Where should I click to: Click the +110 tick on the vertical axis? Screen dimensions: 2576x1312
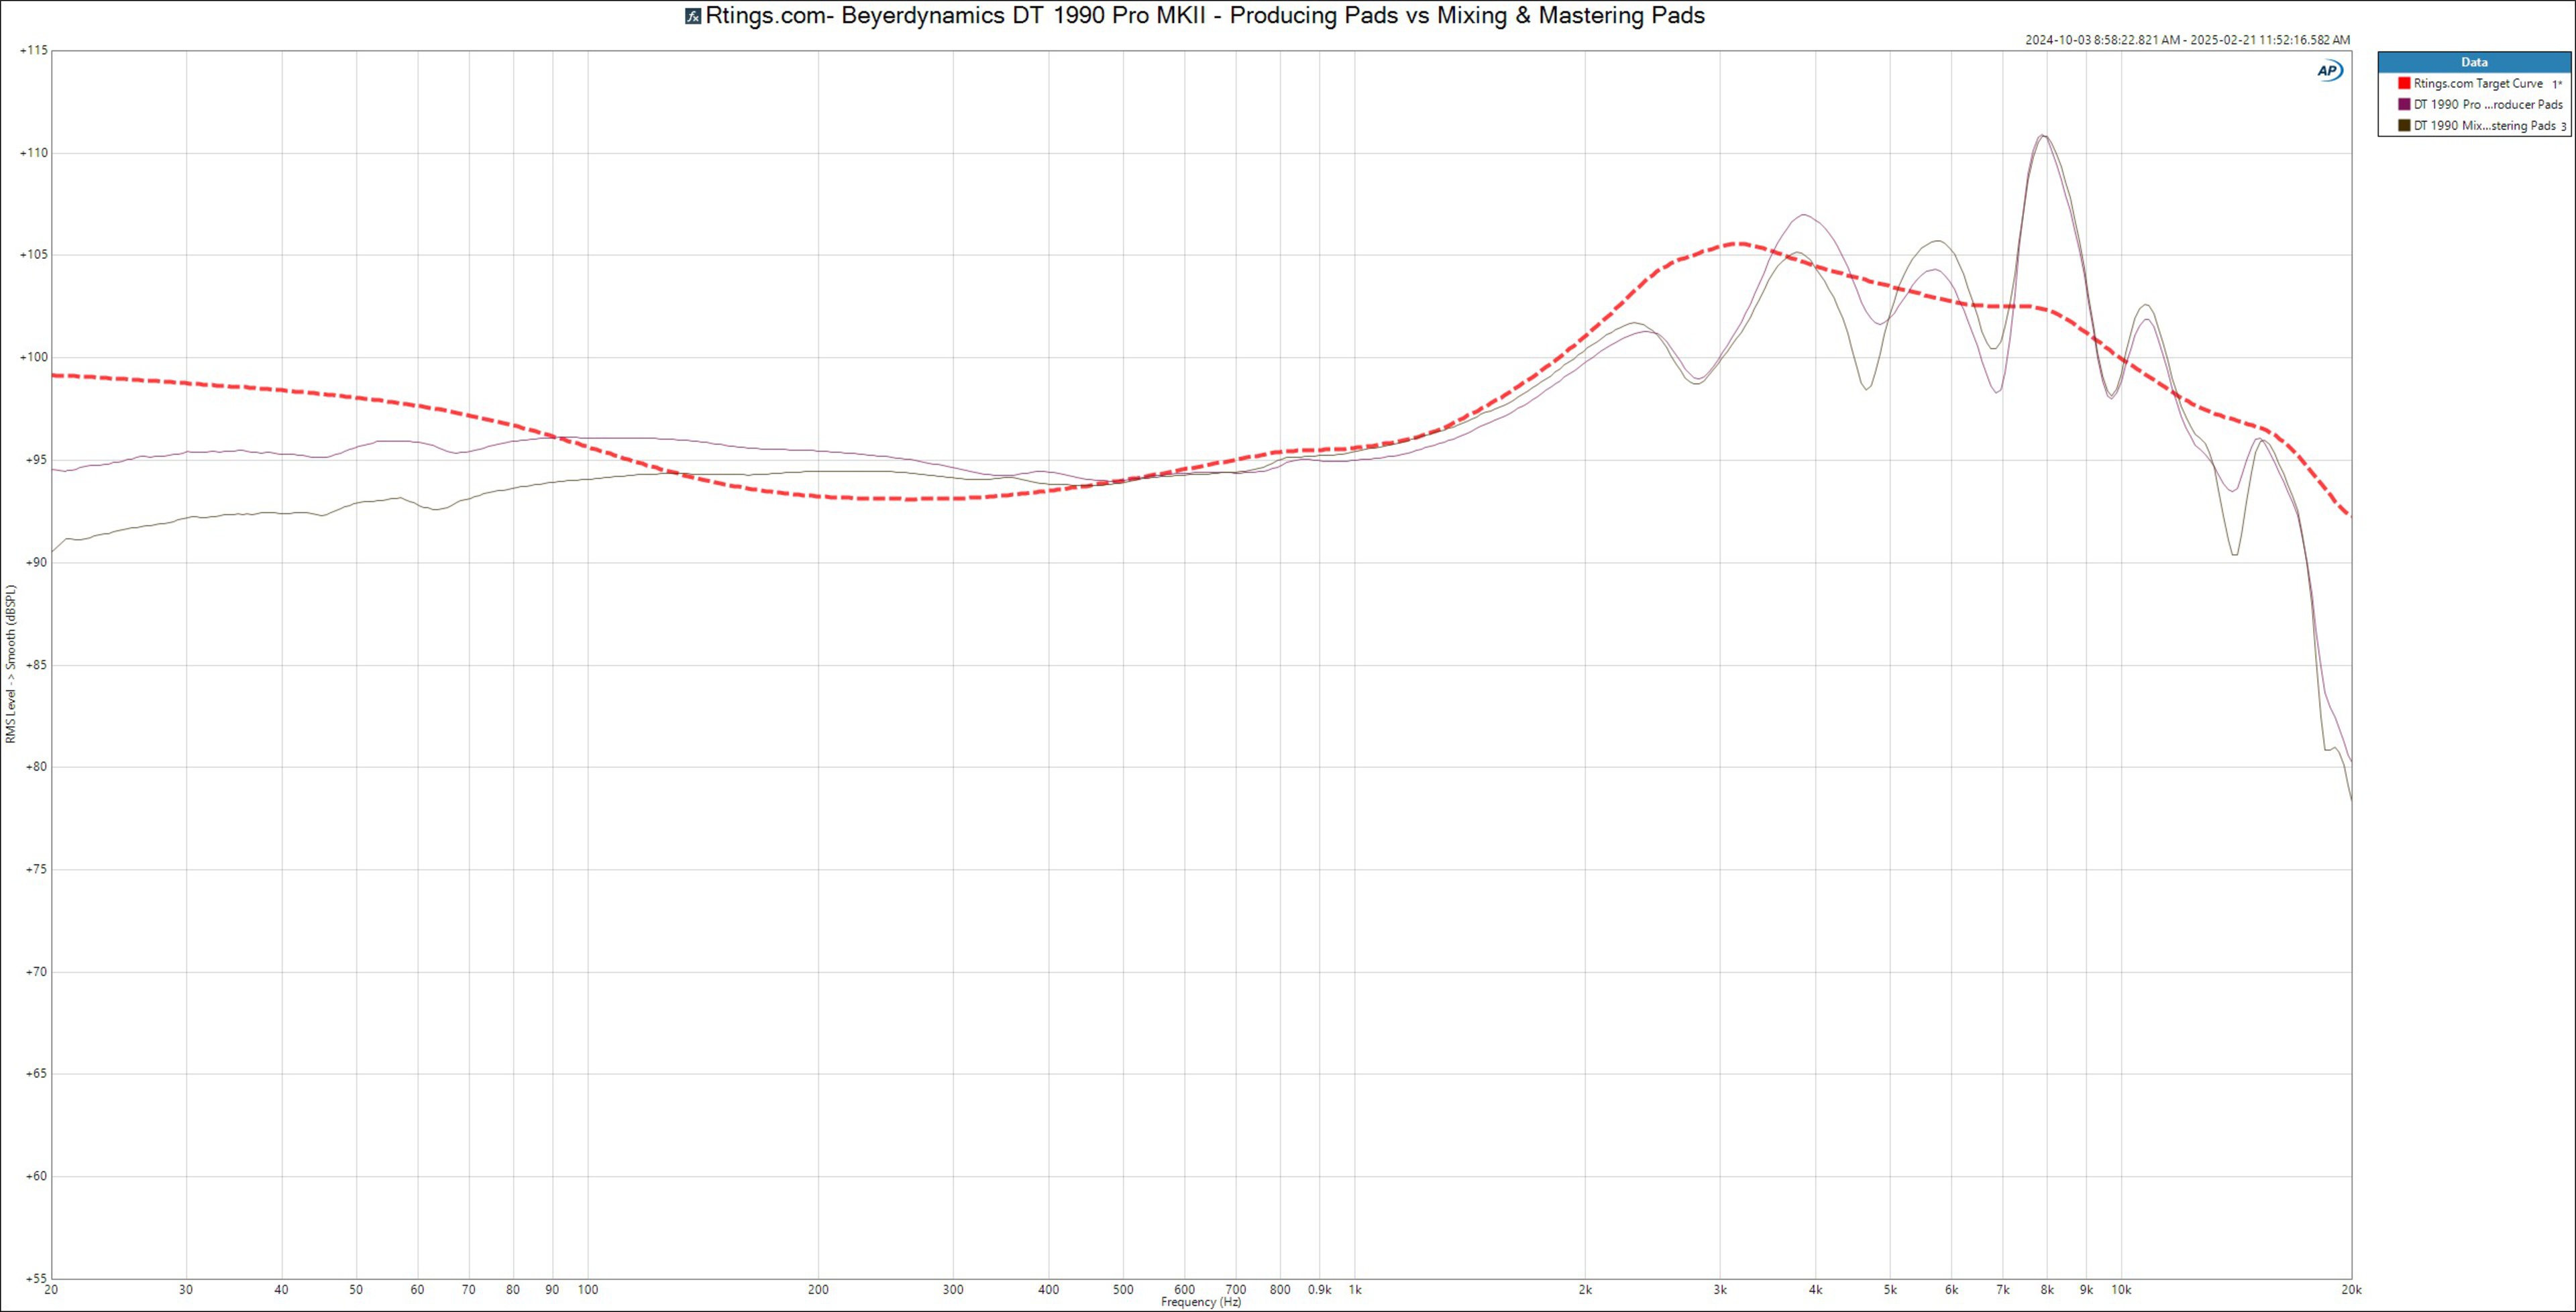(34, 153)
